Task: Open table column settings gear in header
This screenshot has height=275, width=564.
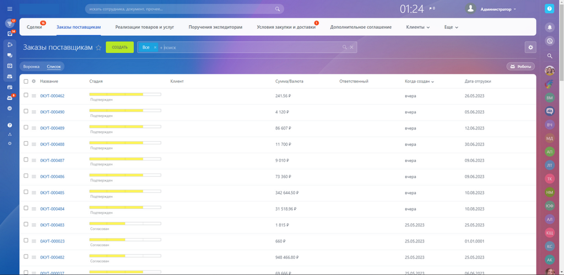Action: click(x=34, y=82)
